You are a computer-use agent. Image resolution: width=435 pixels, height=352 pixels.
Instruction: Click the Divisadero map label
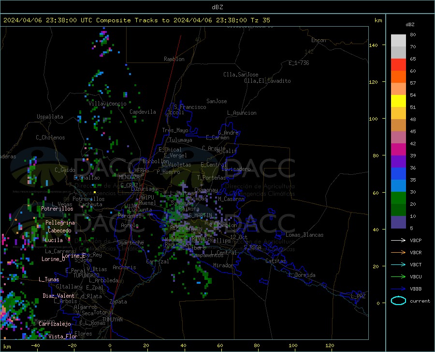point(236,169)
